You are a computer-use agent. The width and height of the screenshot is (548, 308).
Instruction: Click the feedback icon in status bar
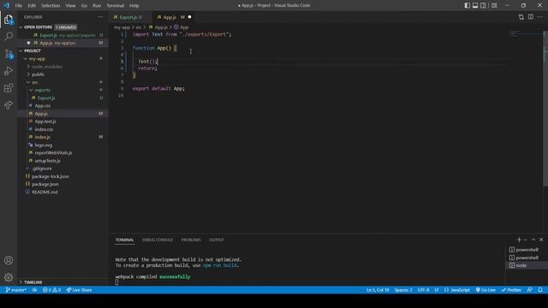tap(530, 290)
